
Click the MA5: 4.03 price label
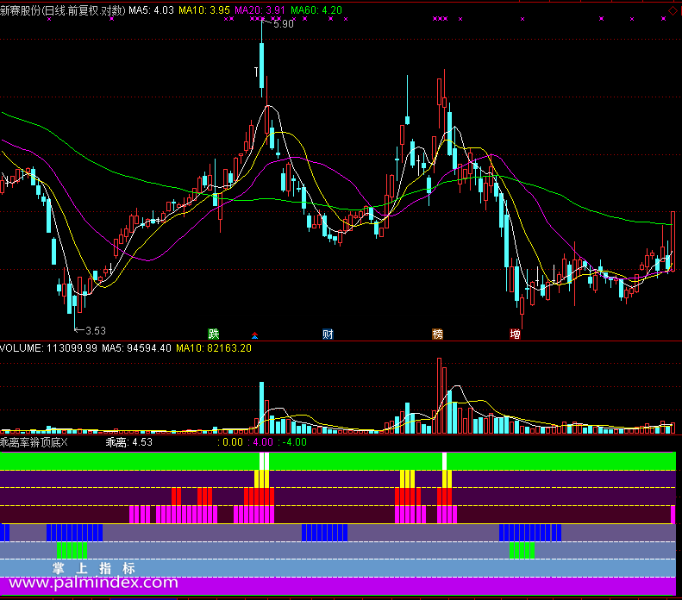pyautogui.click(x=151, y=10)
